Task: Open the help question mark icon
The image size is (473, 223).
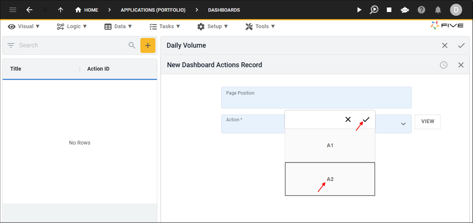Action: pyautogui.click(x=421, y=10)
